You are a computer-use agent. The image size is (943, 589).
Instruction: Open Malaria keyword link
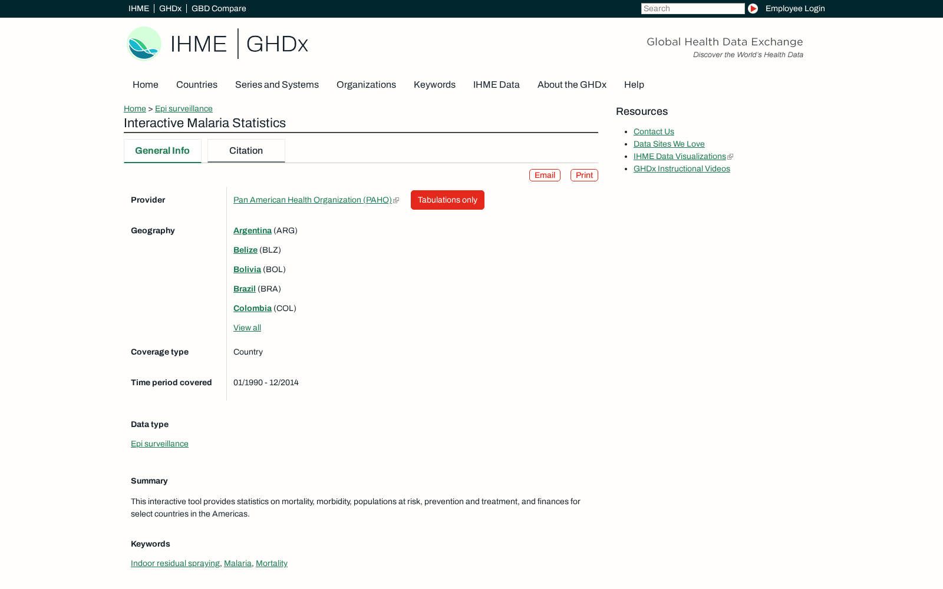(x=238, y=564)
